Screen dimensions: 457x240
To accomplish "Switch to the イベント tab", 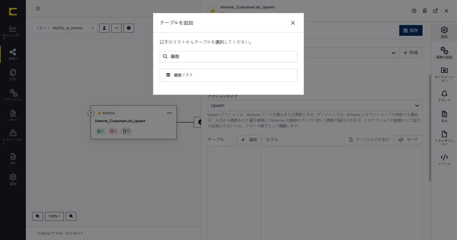I will point(444,159).
